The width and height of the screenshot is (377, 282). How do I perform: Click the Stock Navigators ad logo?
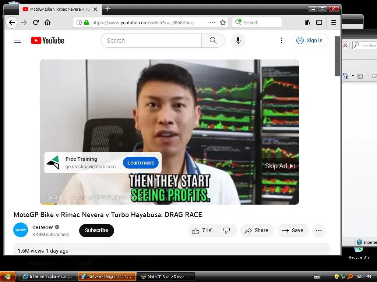pyautogui.click(x=53, y=162)
